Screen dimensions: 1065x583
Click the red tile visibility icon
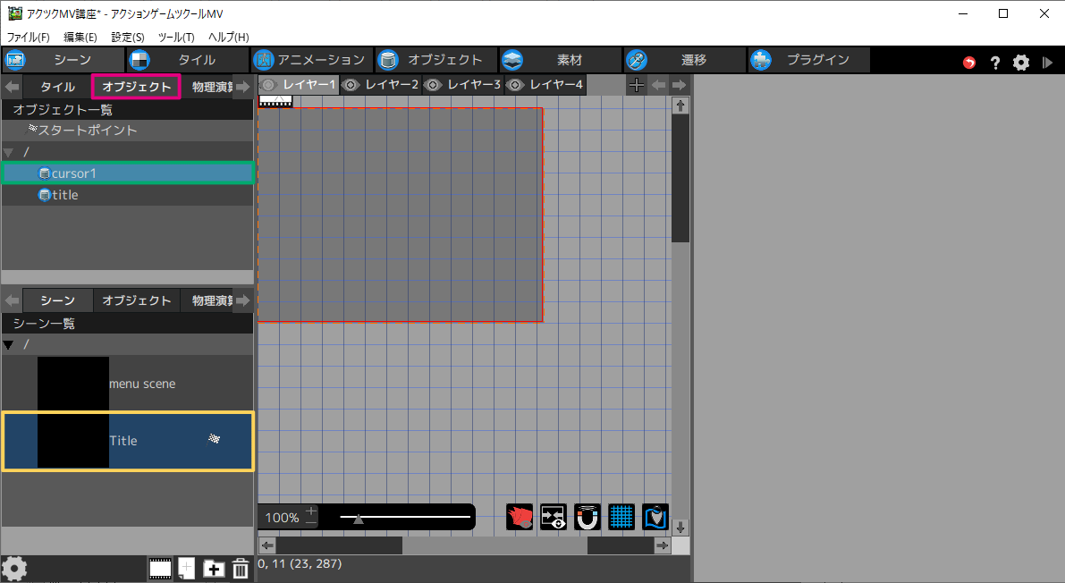click(520, 517)
